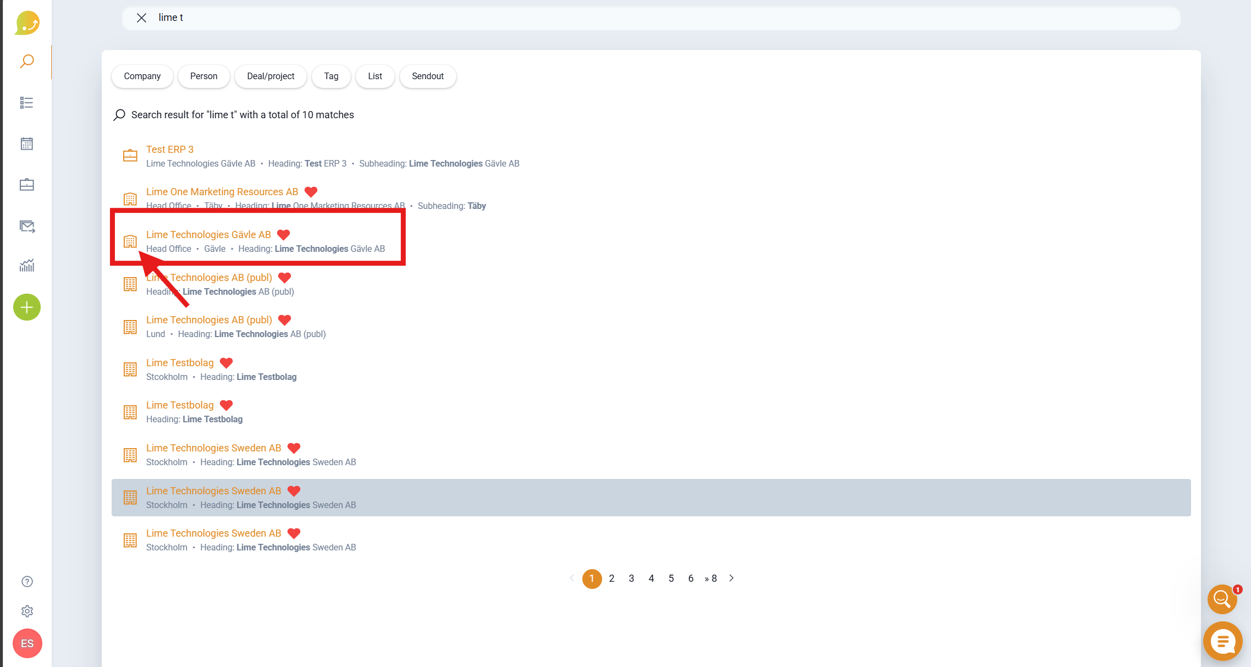Open Lime One Marketing Resources AB
The width and height of the screenshot is (1251, 667).
(x=222, y=192)
